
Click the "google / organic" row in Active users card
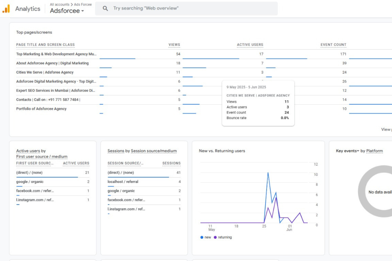point(53,182)
